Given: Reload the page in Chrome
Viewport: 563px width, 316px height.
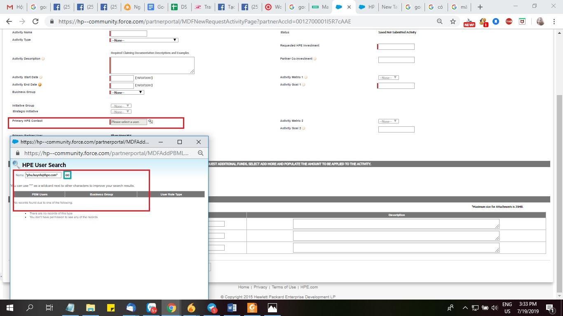Looking at the screenshot, I should (35, 21).
